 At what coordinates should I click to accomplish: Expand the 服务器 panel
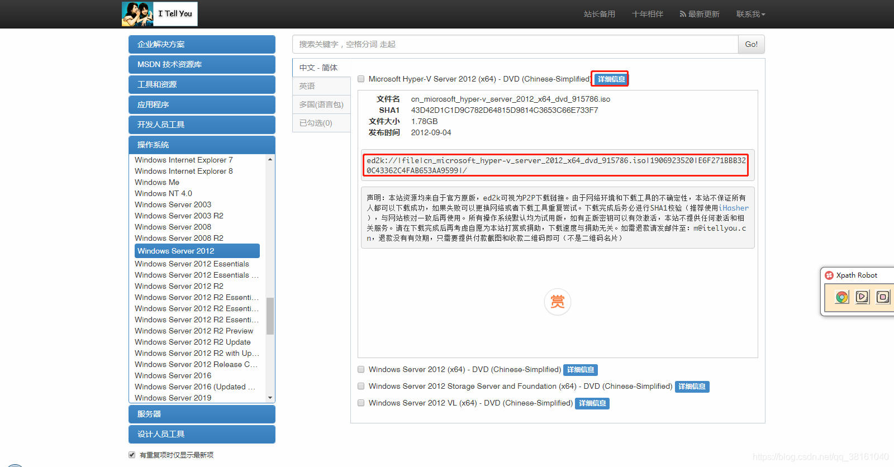click(202, 414)
